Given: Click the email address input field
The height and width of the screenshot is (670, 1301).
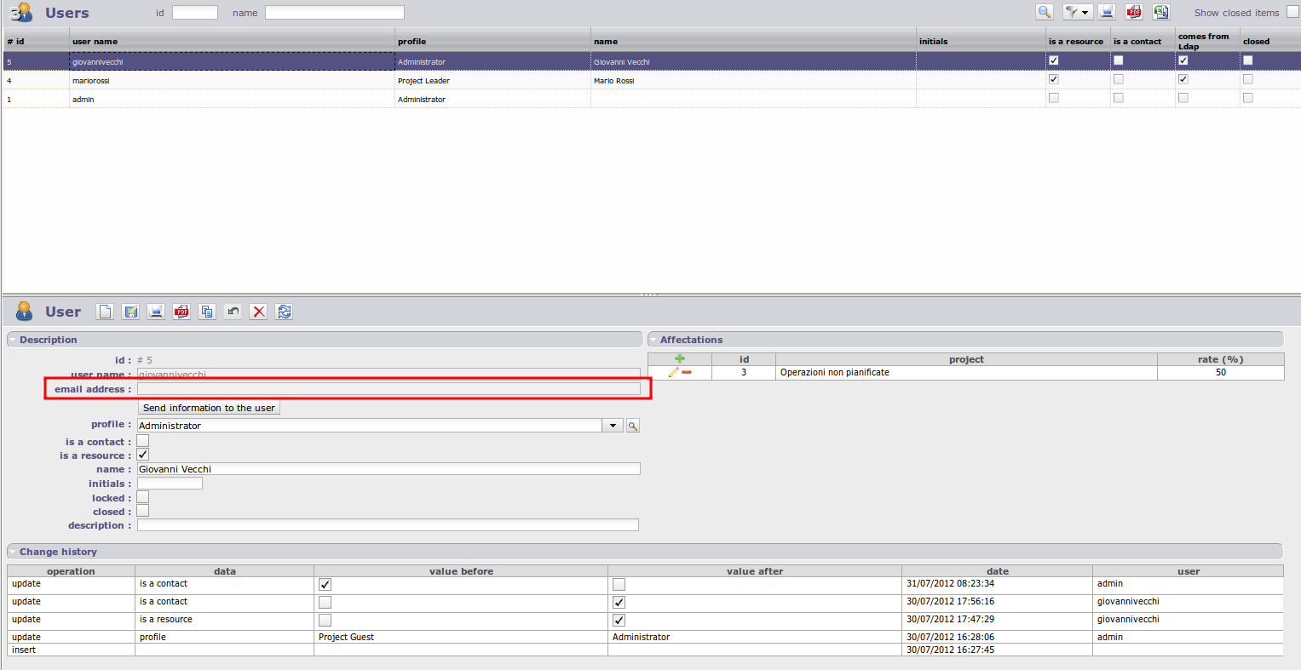Looking at the screenshot, I should (388, 389).
